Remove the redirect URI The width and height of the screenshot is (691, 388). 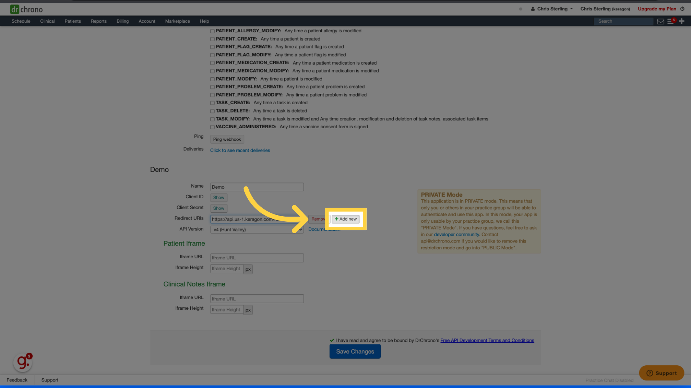click(318, 219)
